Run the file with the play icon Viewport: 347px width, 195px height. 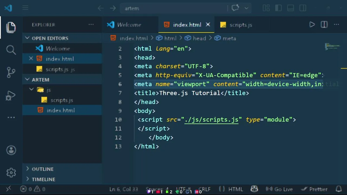tap(312, 25)
